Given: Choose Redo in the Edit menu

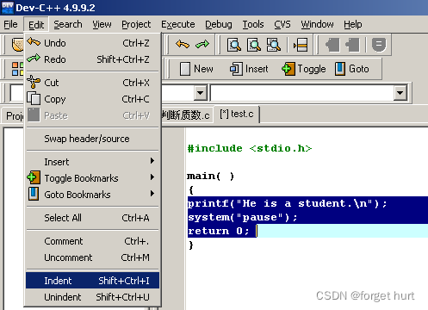Looking at the screenshot, I should [92, 59].
